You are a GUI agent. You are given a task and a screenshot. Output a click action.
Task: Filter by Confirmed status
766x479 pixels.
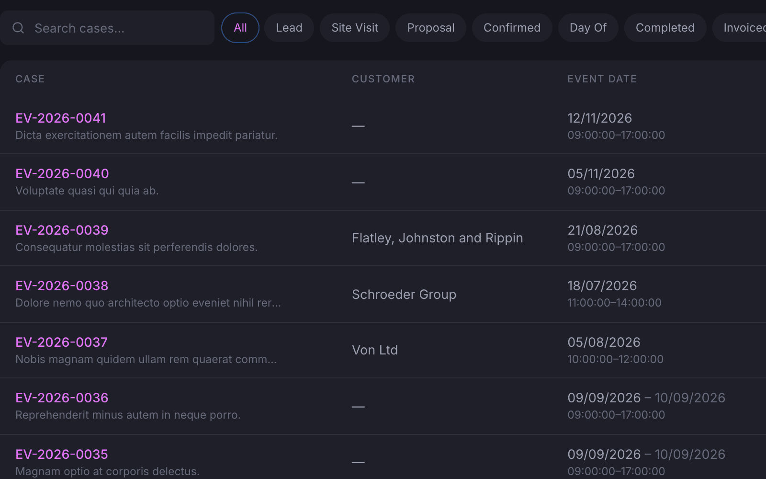click(512, 28)
